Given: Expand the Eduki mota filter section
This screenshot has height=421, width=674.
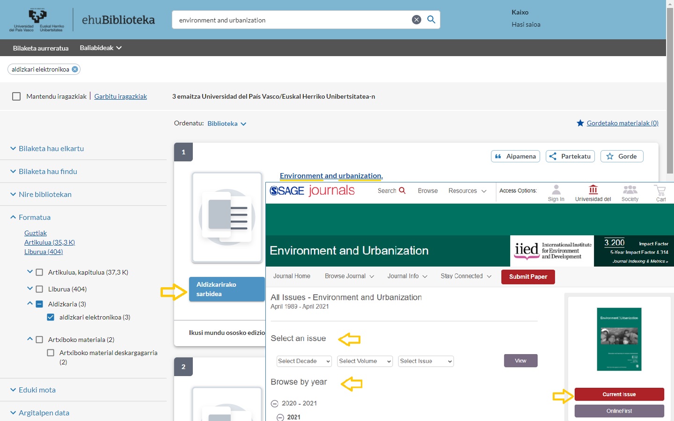Looking at the screenshot, I should point(37,390).
